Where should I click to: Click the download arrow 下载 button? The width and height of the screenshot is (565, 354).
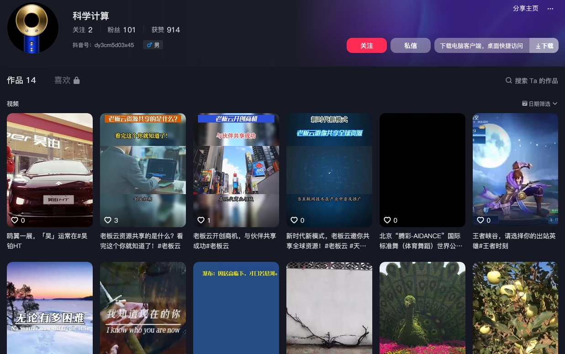pos(544,46)
